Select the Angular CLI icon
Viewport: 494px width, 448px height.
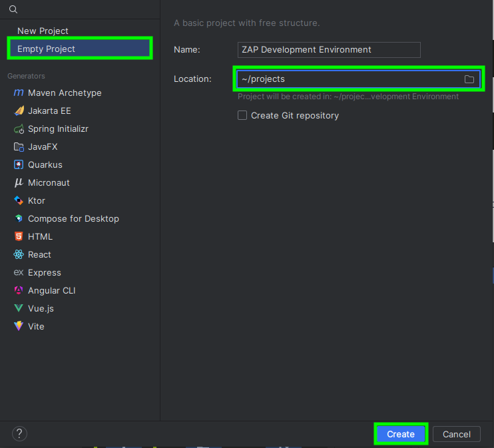coord(19,290)
